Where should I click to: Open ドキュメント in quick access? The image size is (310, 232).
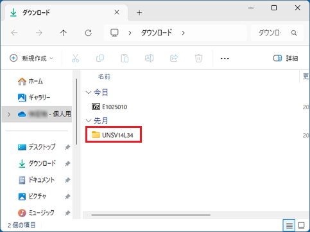coord(37,180)
